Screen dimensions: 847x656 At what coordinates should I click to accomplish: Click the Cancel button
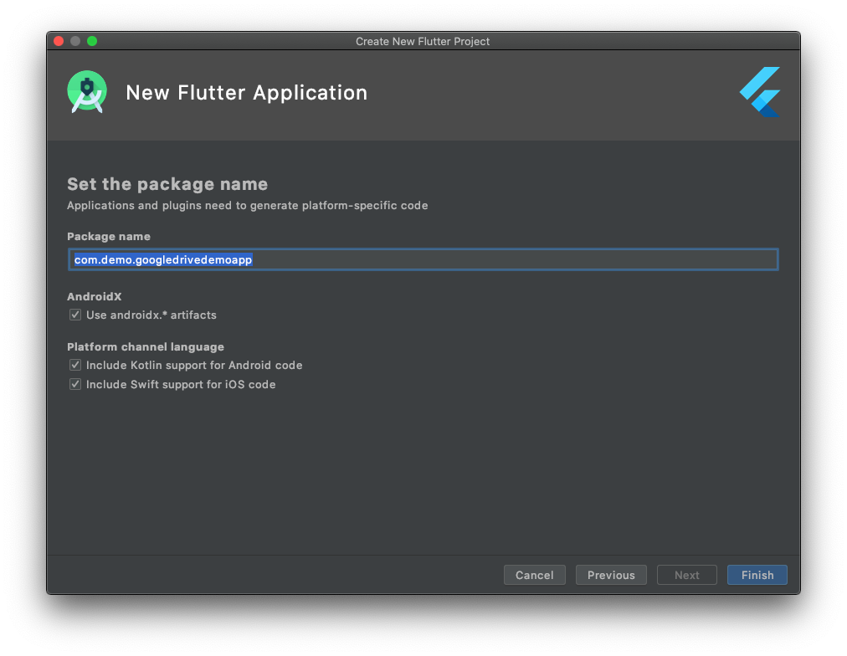coord(534,575)
